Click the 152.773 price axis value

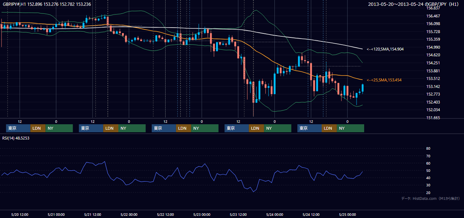[x=433, y=94]
